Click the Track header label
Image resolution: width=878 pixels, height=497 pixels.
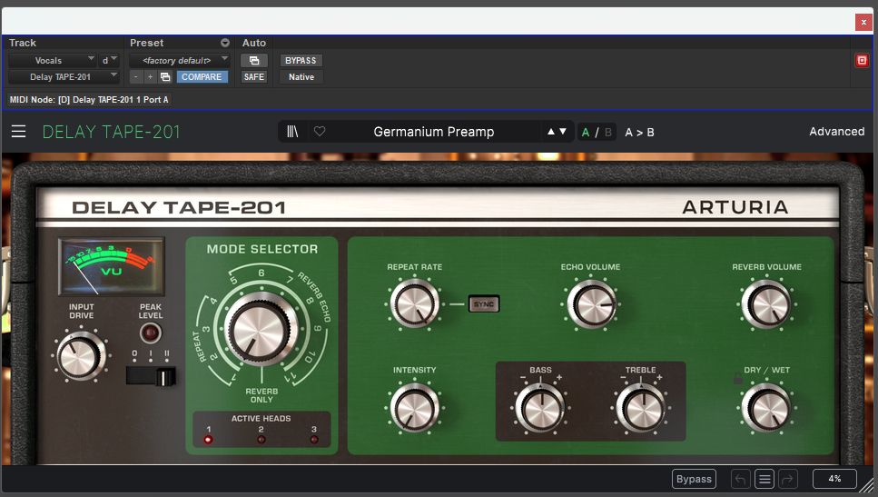23,43
